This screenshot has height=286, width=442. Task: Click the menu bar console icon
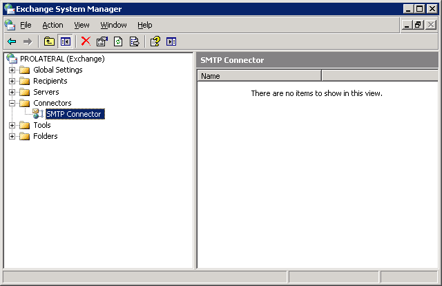pyautogui.click(x=10, y=25)
